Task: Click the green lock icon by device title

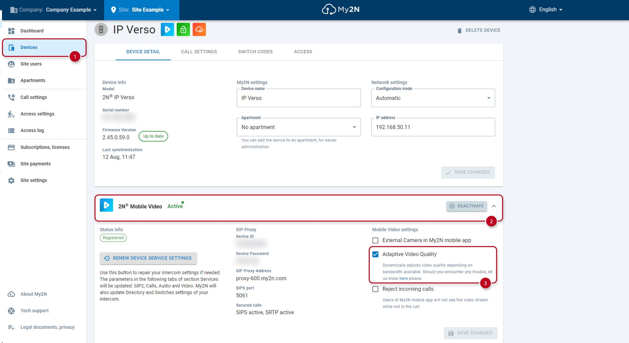Action: [x=183, y=29]
